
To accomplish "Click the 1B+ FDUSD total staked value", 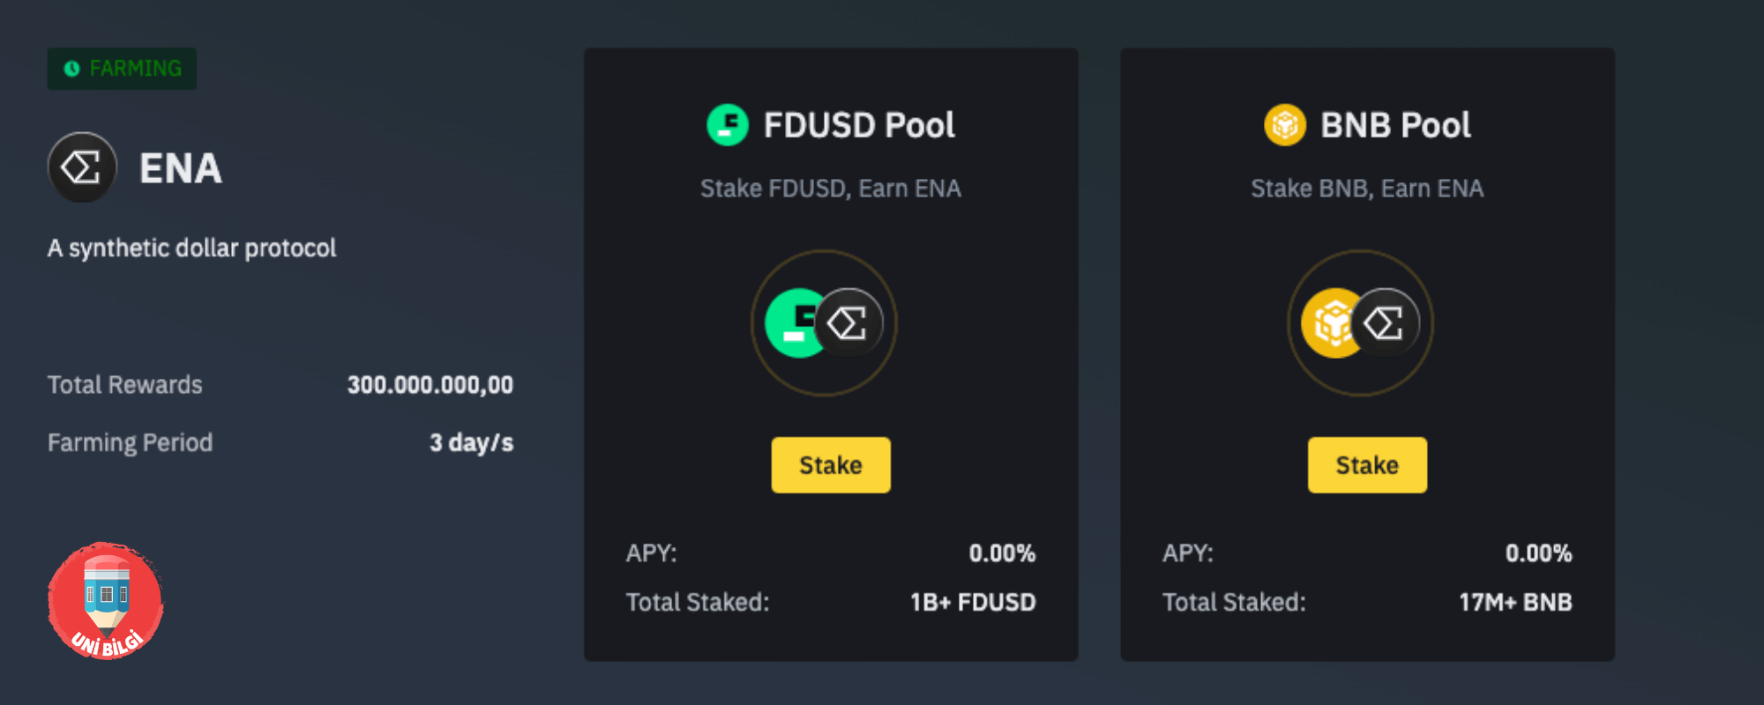I will [973, 603].
